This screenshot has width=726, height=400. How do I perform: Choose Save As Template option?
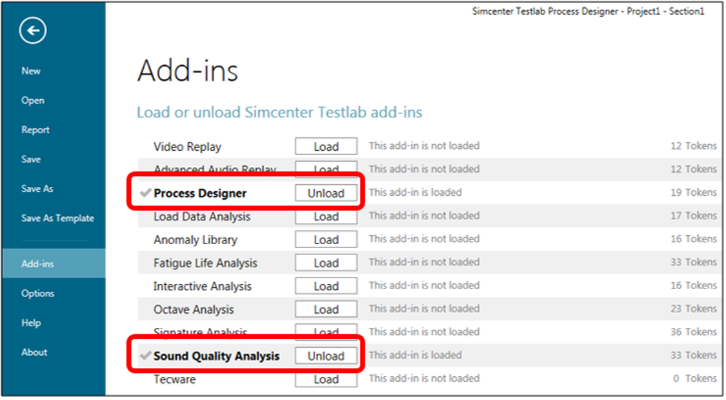click(57, 218)
